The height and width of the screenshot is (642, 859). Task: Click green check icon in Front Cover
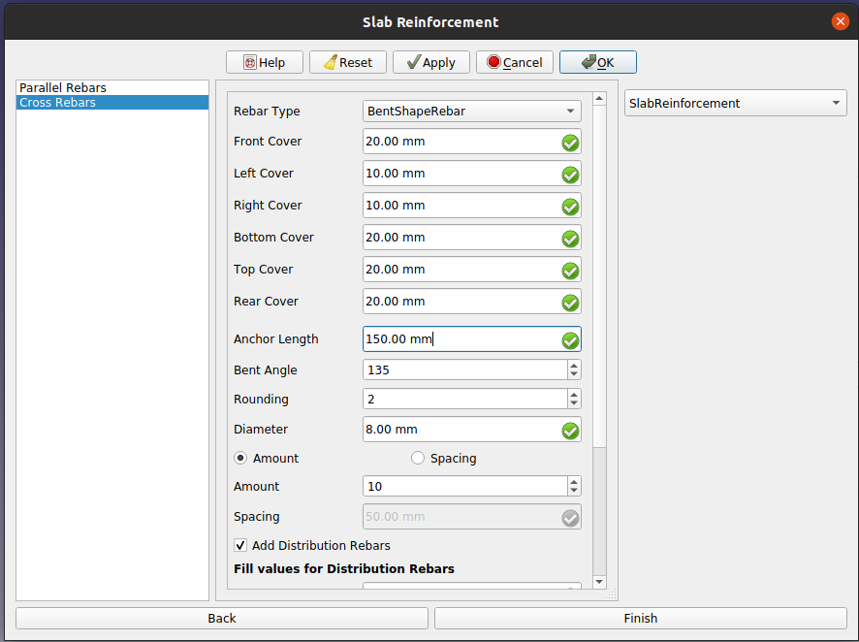[570, 143]
